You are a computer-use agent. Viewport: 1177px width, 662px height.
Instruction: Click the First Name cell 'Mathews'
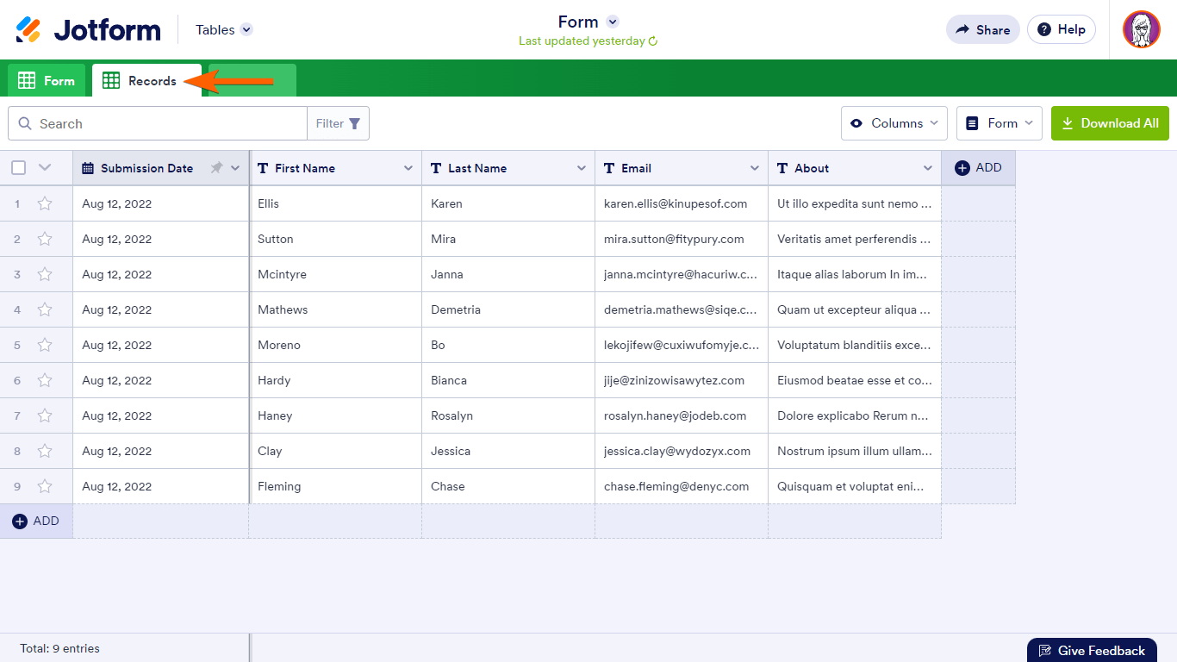(336, 309)
